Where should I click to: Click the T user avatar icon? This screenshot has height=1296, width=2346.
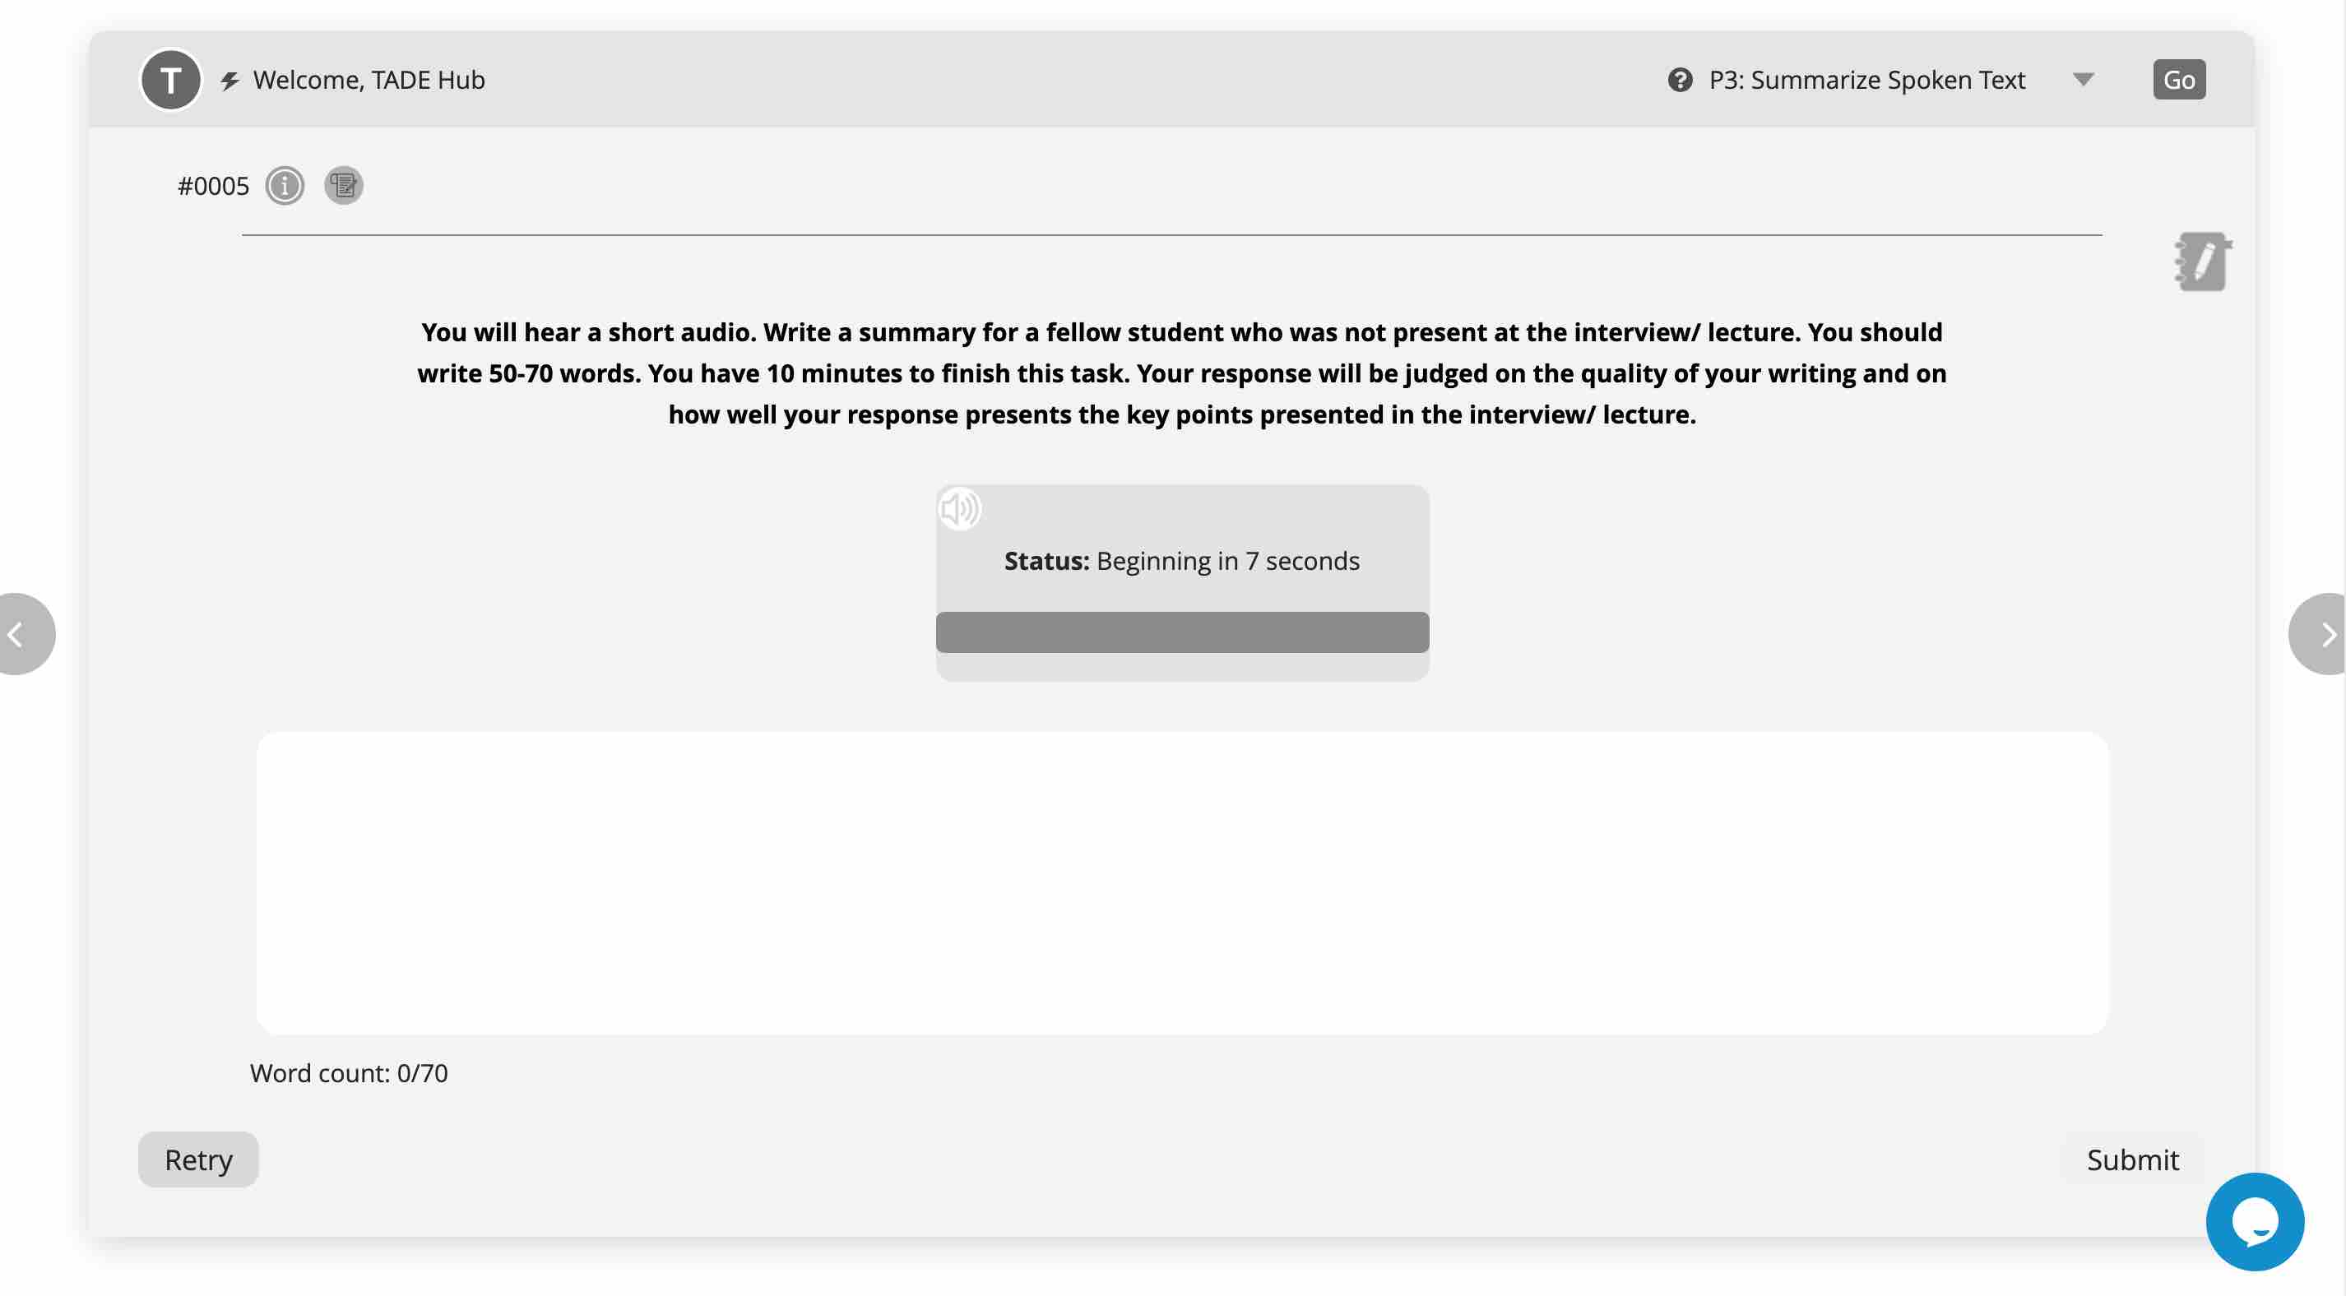tap(169, 78)
